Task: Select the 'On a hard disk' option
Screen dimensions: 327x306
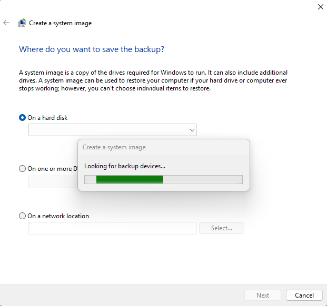Action: click(22, 118)
